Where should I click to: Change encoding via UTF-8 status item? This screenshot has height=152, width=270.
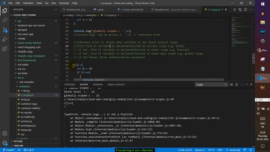211,150
